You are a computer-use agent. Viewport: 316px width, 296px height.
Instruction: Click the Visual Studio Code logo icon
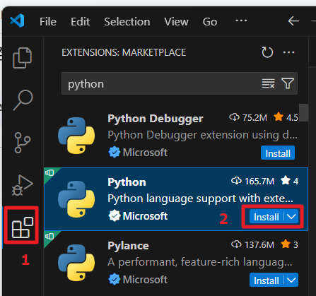17,20
